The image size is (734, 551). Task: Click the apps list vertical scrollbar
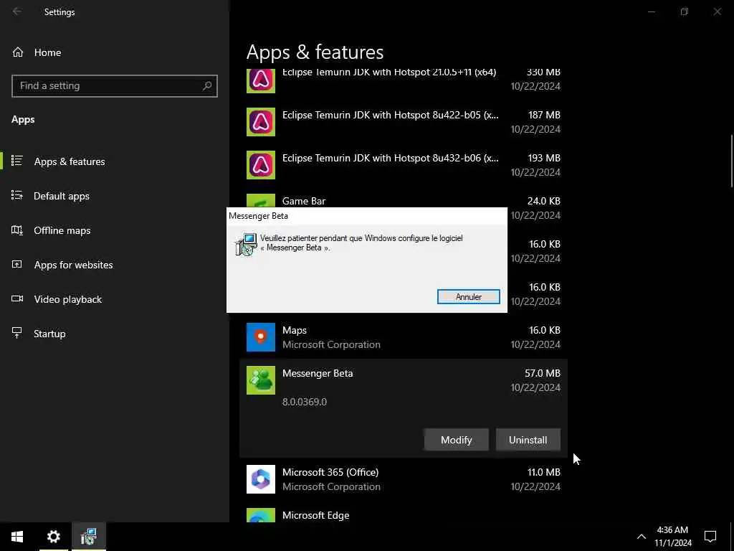[x=731, y=161]
